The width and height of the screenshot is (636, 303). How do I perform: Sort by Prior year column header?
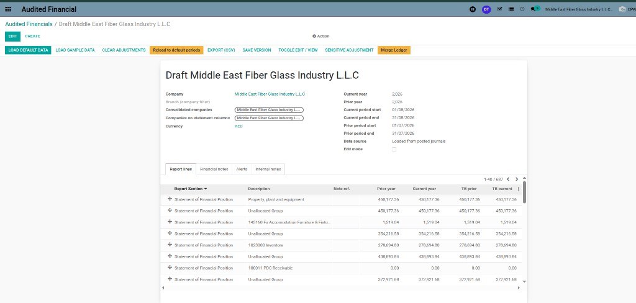pyautogui.click(x=386, y=189)
